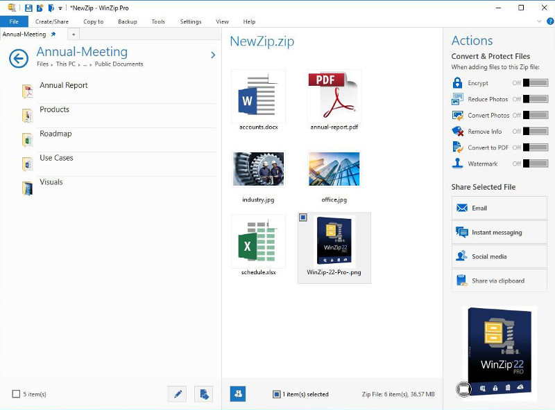Viewport: 555px width, 410px height.
Task: Select schedule.xlsx Excel file
Action: (258, 246)
